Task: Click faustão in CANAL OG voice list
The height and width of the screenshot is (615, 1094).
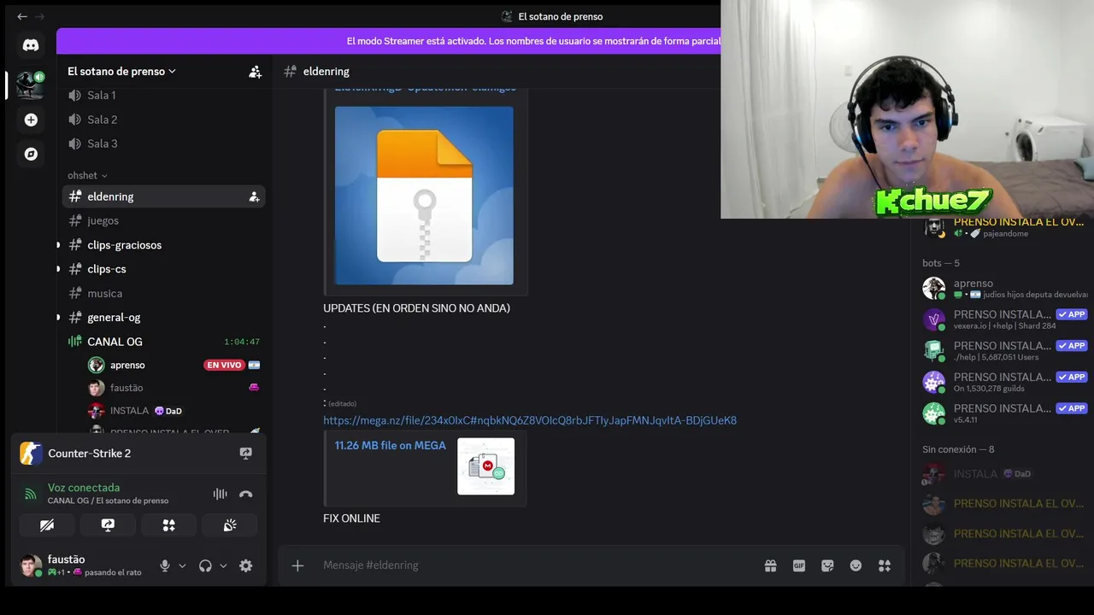Action: tap(126, 388)
